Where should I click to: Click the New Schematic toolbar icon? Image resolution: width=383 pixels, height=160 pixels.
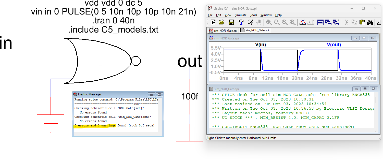[213, 22]
